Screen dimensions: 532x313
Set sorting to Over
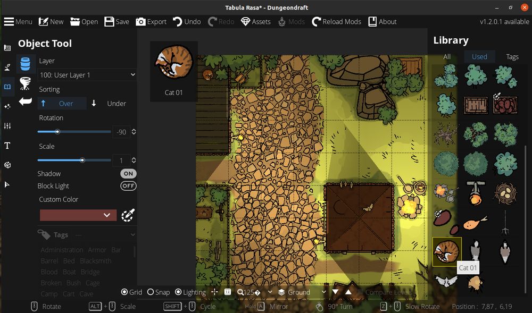pos(61,103)
